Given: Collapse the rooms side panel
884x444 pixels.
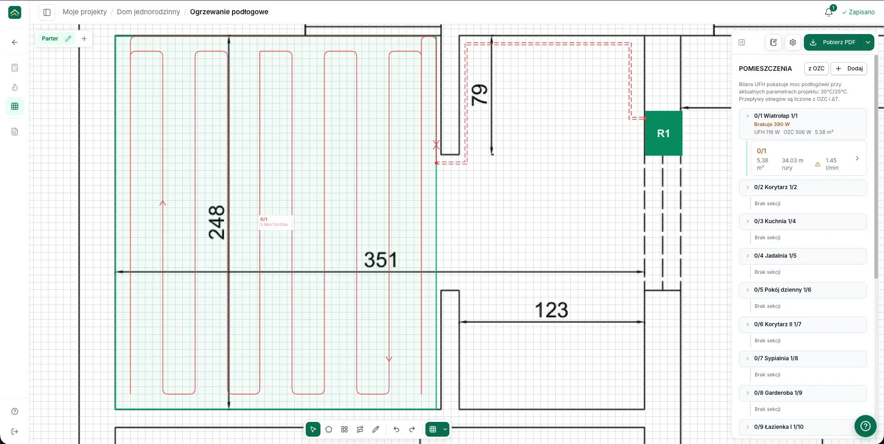Looking at the screenshot, I should 742,42.
